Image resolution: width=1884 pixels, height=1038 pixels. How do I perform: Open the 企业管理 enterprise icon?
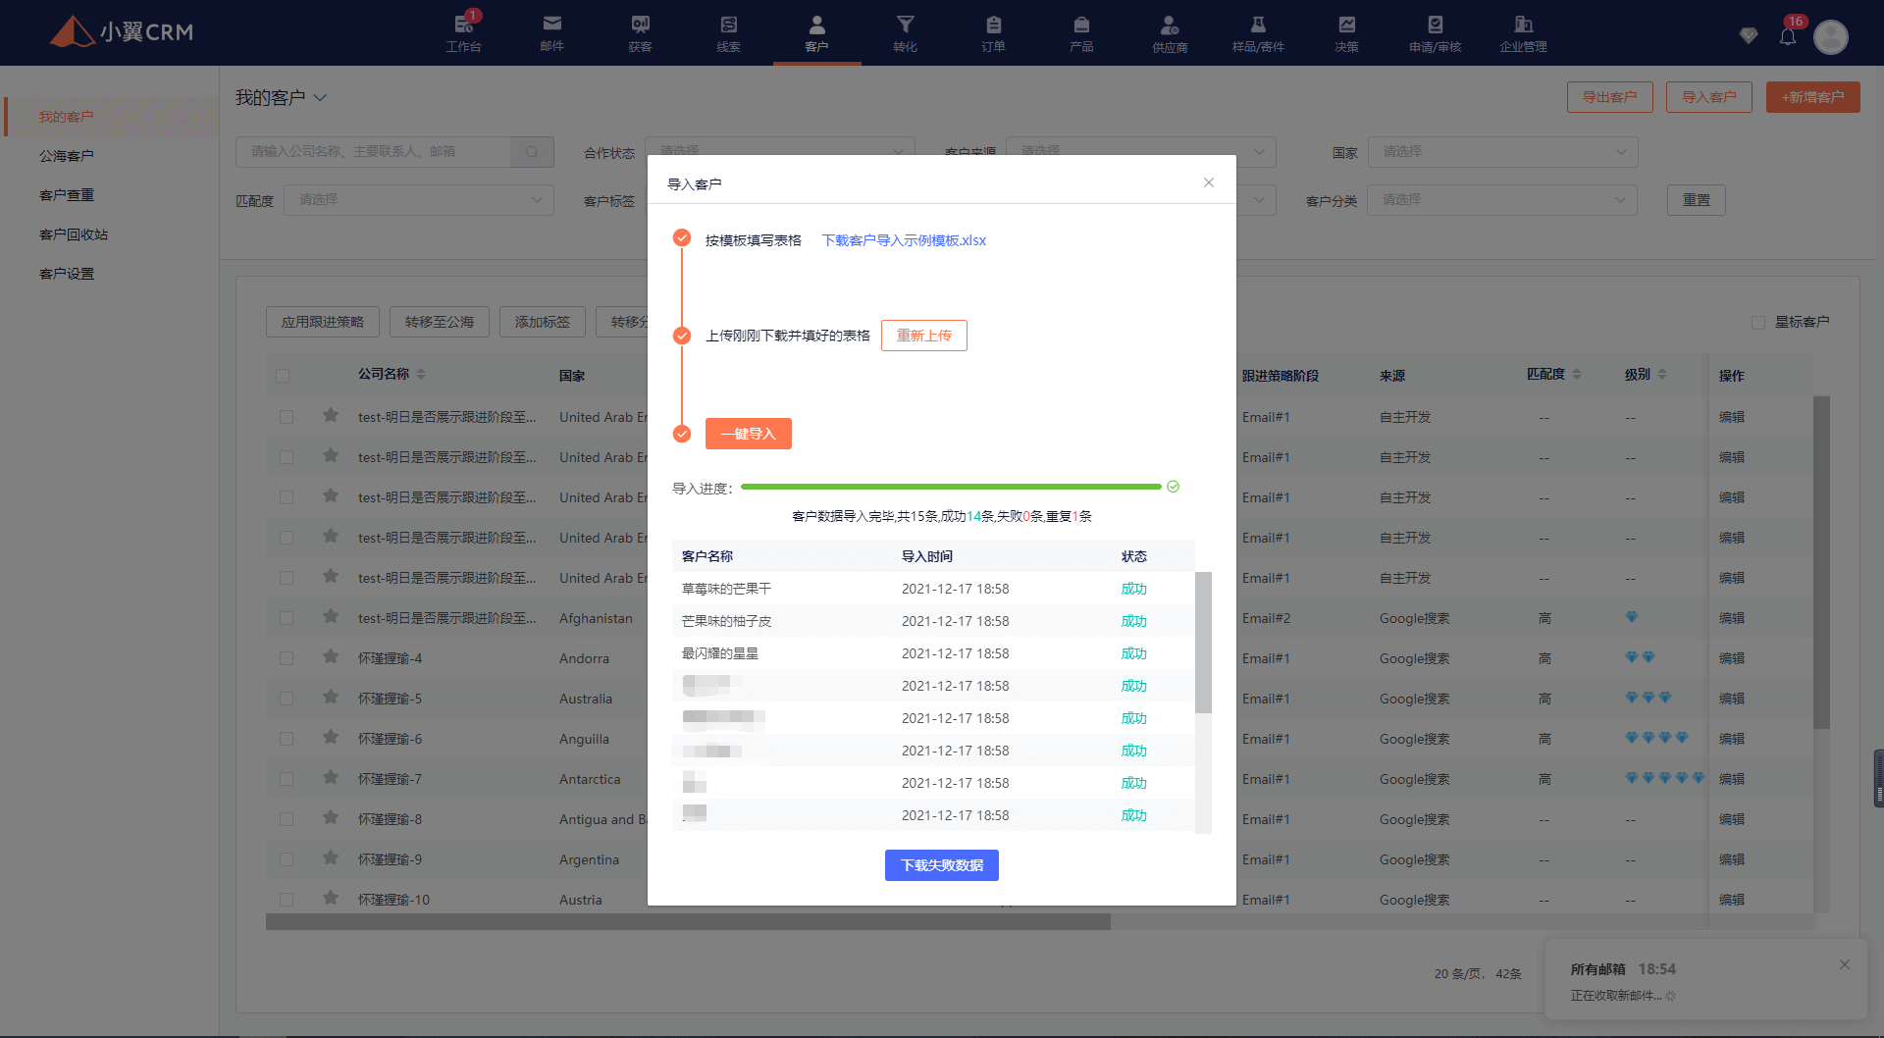click(x=1523, y=32)
